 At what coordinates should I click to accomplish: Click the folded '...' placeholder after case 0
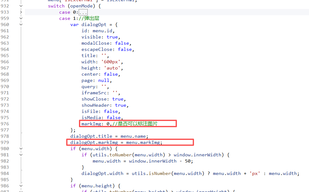(83, 12)
